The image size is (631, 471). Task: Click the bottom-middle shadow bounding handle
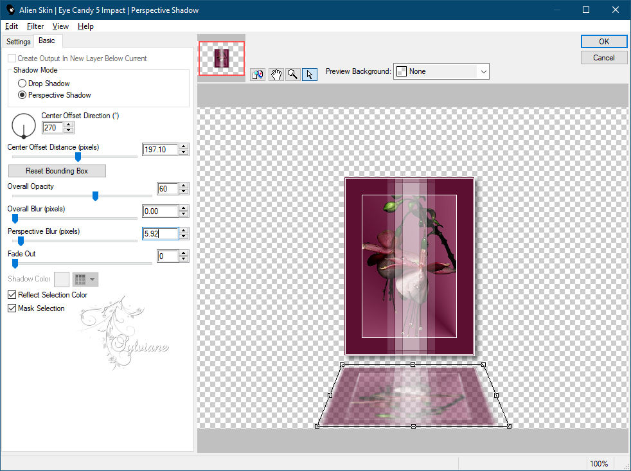[413, 426]
